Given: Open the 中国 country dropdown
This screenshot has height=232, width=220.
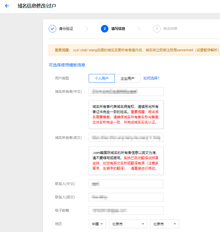Looking at the screenshot, I should pyautogui.click(x=97, y=224).
